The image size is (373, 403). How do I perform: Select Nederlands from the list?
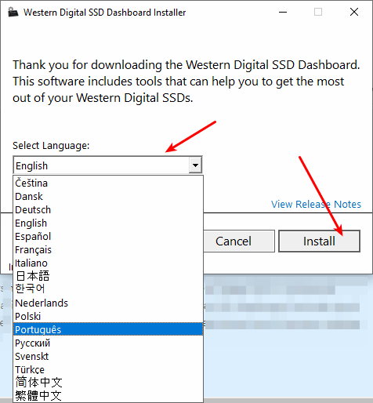108,303
